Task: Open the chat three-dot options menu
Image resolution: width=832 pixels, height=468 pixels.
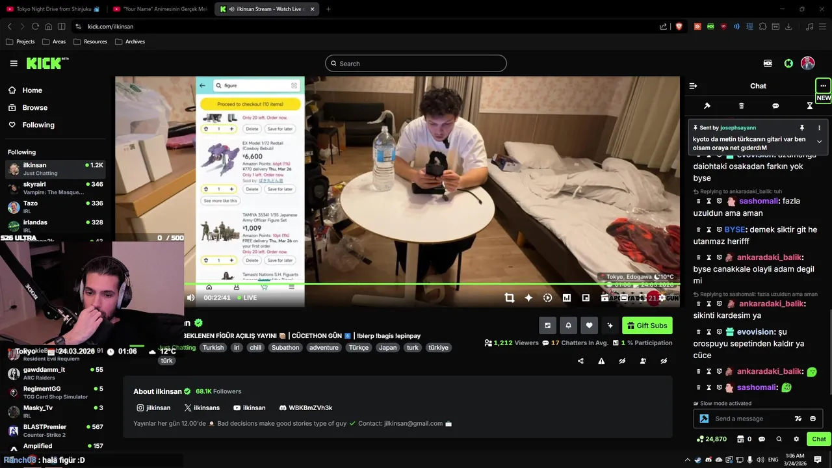Action: (x=823, y=86)
